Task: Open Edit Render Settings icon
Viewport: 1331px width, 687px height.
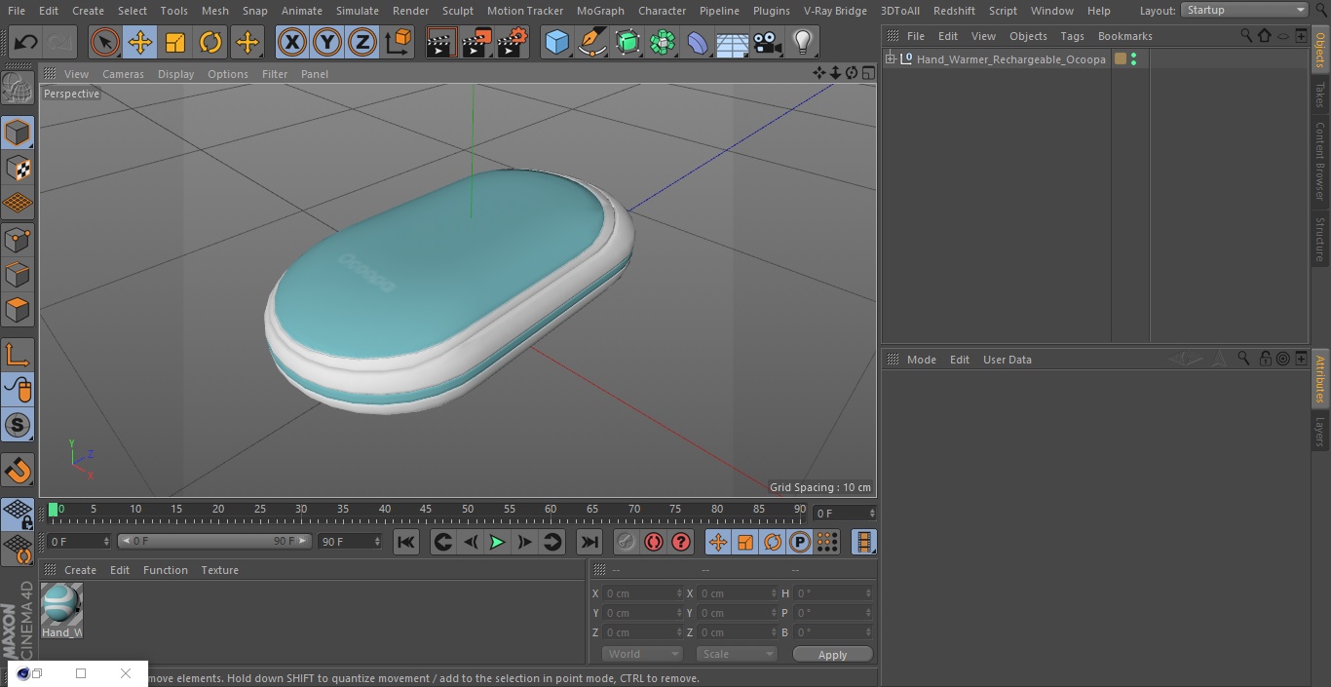Action: (513, 42)
